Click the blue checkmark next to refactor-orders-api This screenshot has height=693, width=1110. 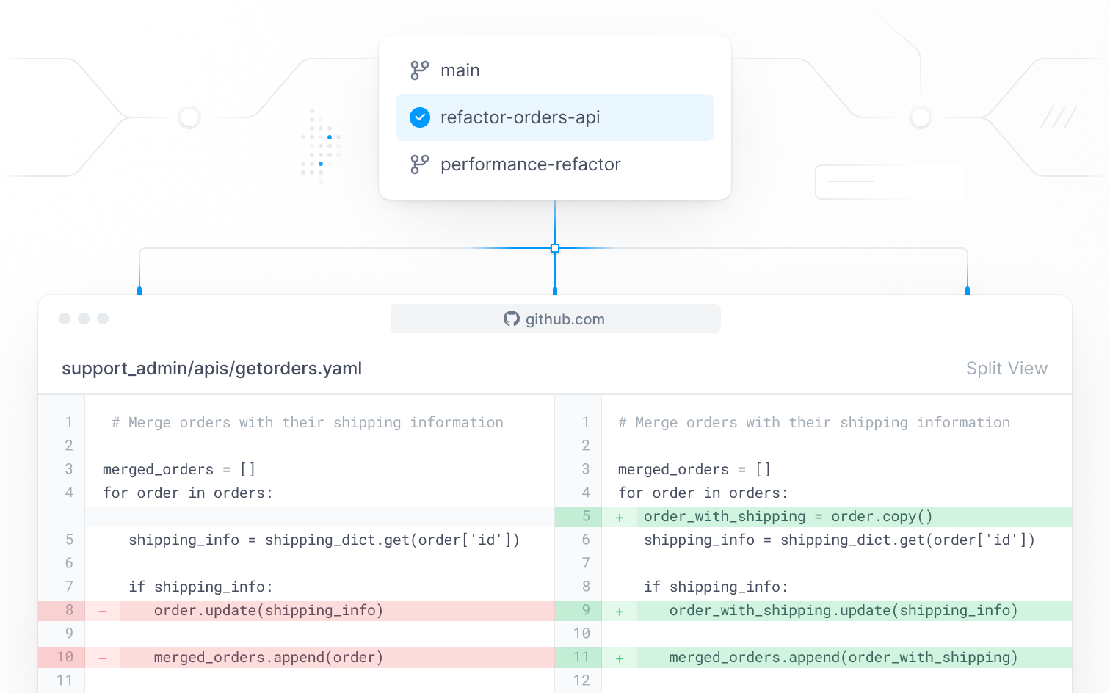[x=419, y=117]
